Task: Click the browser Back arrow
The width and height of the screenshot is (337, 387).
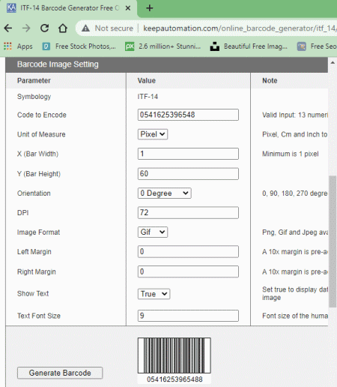Action: pyautogui.click(x=8, y=28)
